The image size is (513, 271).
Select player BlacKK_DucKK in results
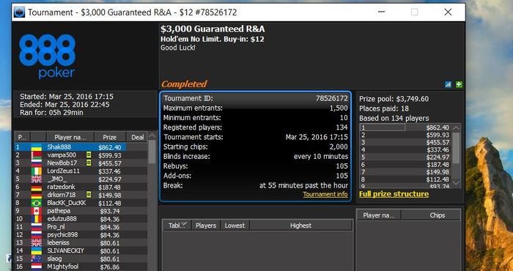[x=67, y=203]
